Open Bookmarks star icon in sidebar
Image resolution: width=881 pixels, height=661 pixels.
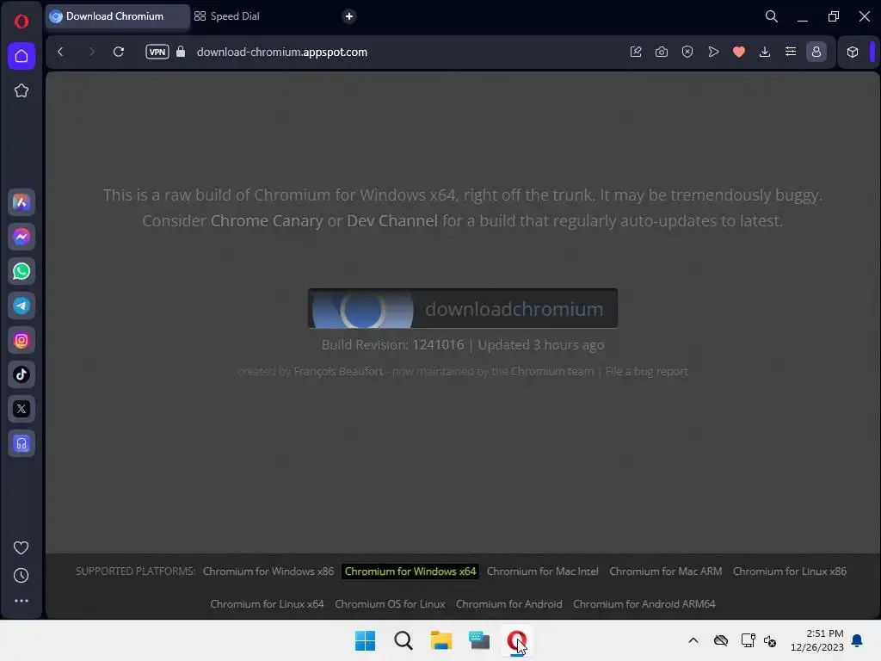[x=22, y=90]
